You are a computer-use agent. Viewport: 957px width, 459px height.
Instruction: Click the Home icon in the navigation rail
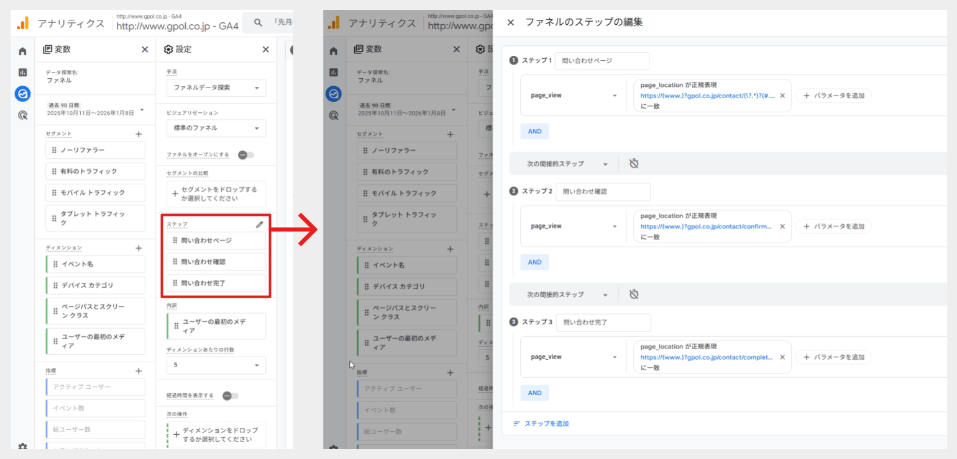[22, 51]
